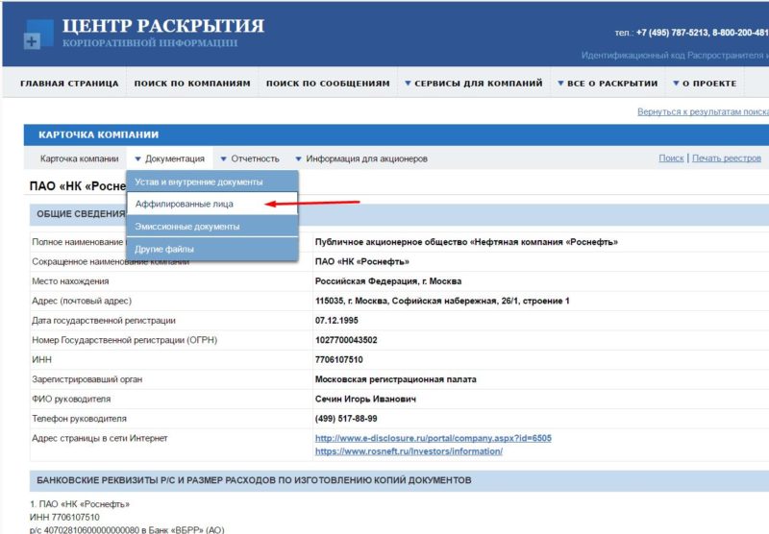The image size is (769, 534).
Task: Click the bank account line р/с 40702810600000000080
Action: pyautogui.click(x=127, y=529)
